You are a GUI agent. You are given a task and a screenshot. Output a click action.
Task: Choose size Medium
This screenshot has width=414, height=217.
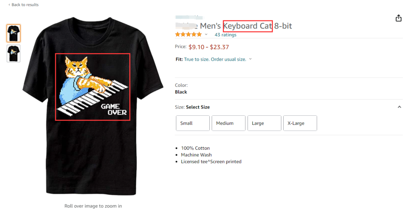click(x=228, y=123)
